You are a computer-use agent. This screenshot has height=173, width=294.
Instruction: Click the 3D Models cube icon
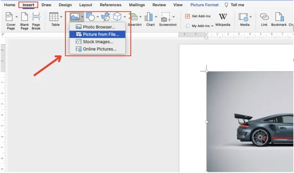117,17
